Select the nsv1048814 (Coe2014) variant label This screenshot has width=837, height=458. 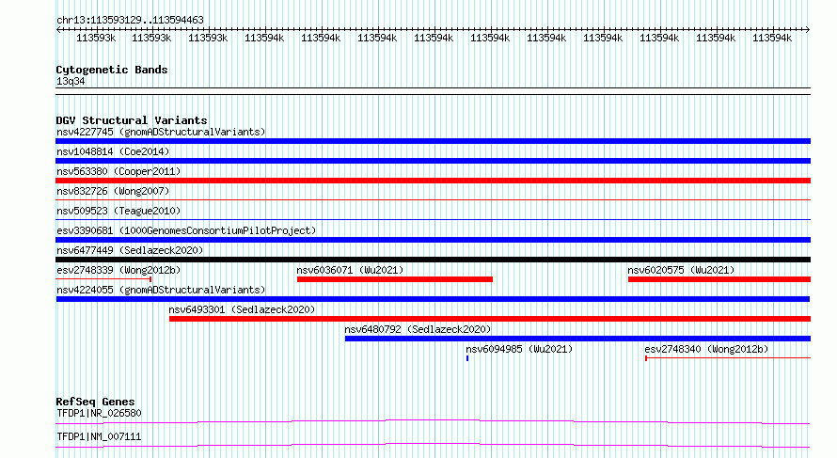pyautogui.click(x=113, y=151)
